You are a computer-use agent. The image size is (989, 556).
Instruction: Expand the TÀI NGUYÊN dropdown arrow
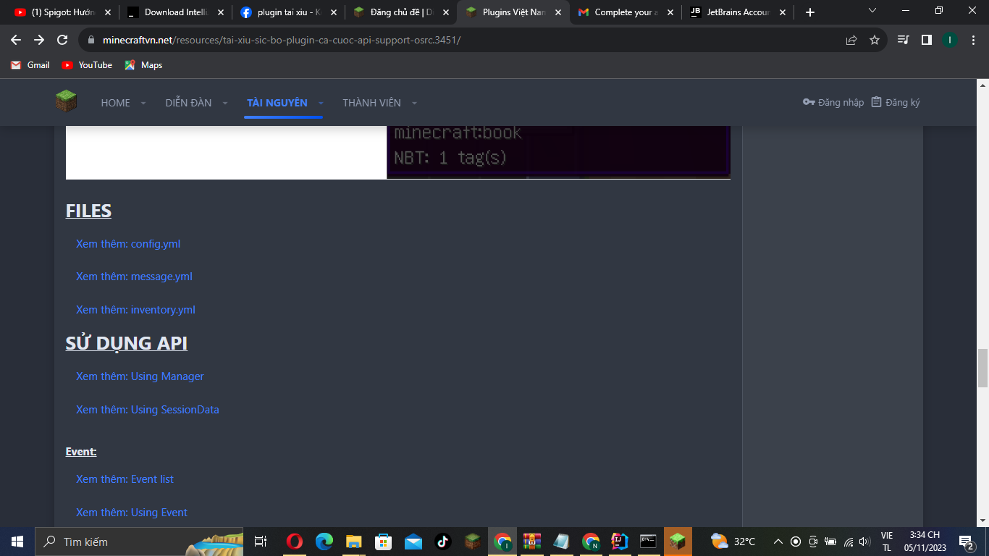(321, 103)
